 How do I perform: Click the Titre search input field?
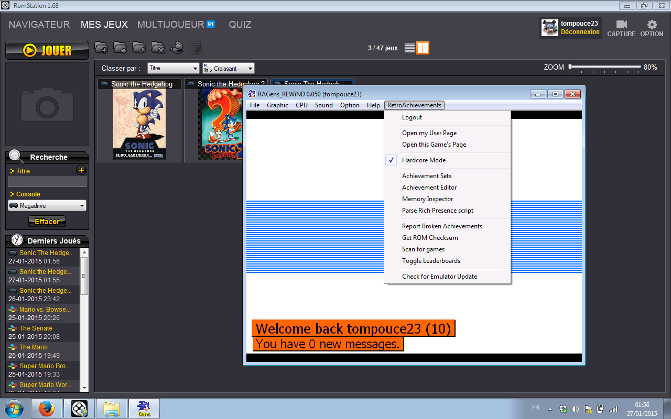pyautogui.click(x=47, y=182)
